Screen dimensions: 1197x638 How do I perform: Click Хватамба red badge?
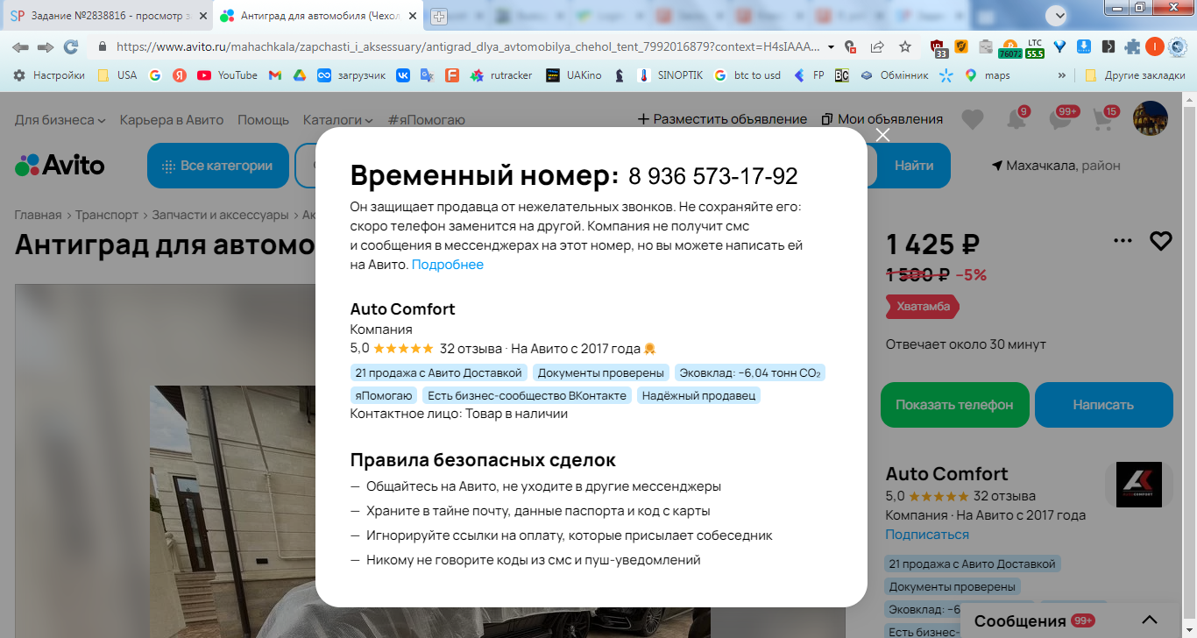[923, 307]
